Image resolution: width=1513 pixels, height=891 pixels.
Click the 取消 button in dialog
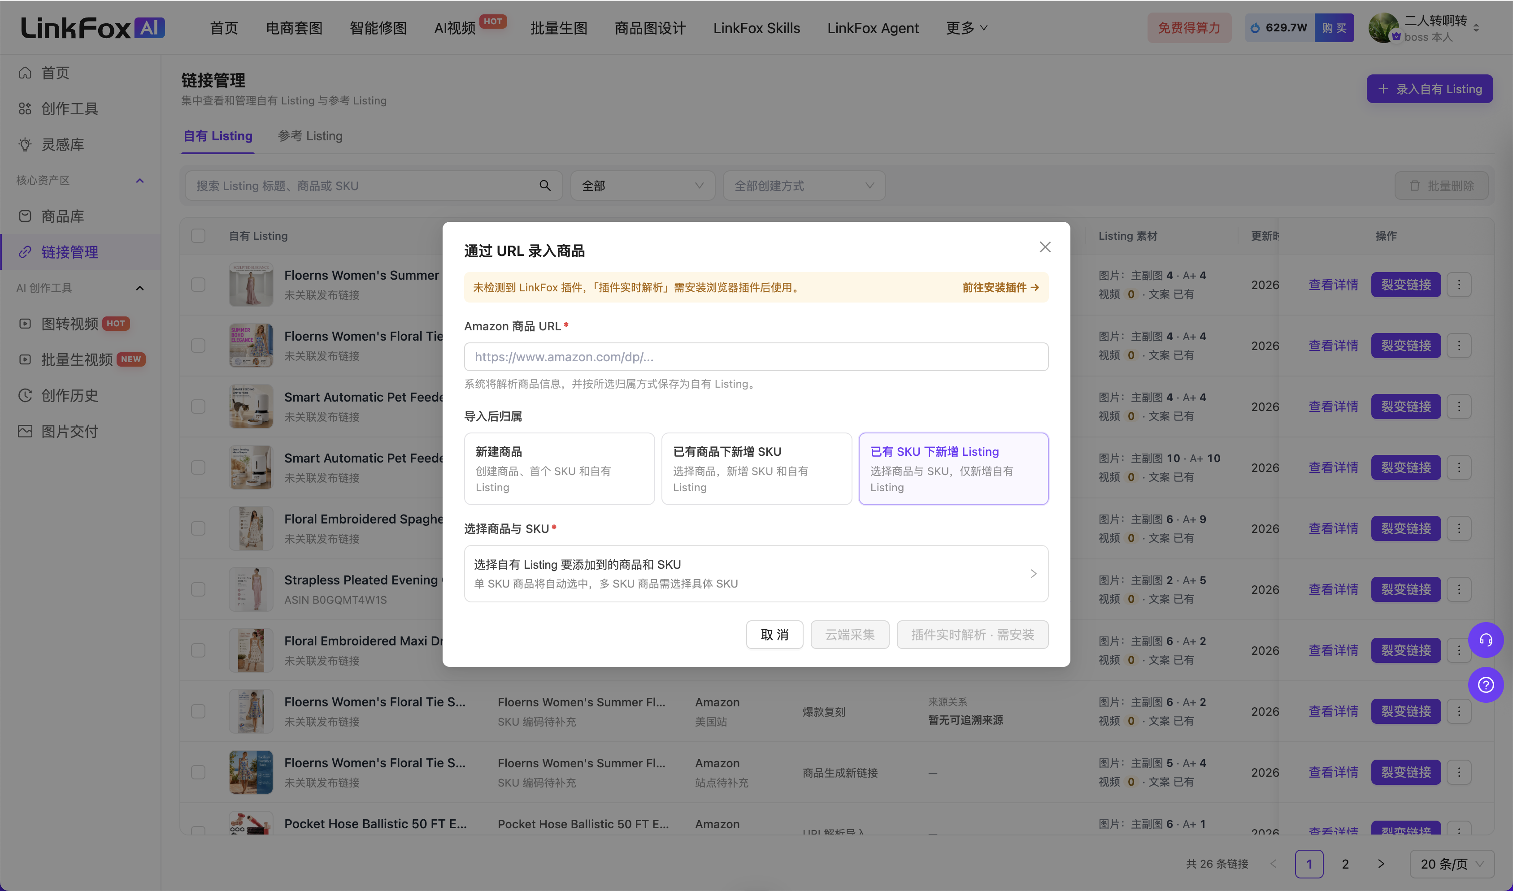tap(774, 635)
